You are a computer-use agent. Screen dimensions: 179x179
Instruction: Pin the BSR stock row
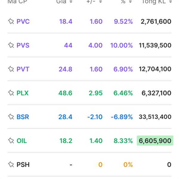pos(11,117)
